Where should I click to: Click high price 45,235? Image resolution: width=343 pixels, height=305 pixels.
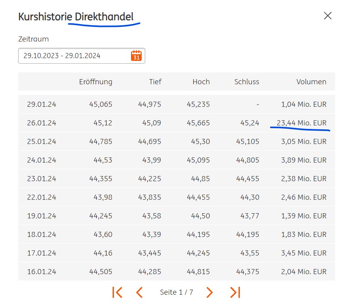[198, 104]
